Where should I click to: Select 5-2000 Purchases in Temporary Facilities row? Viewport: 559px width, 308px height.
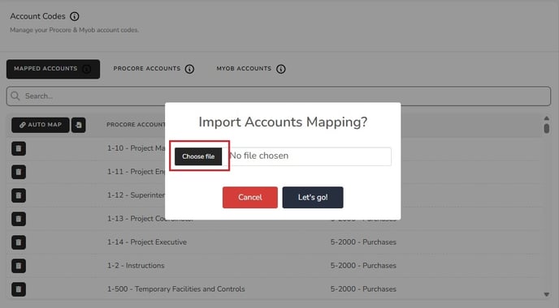363,289
